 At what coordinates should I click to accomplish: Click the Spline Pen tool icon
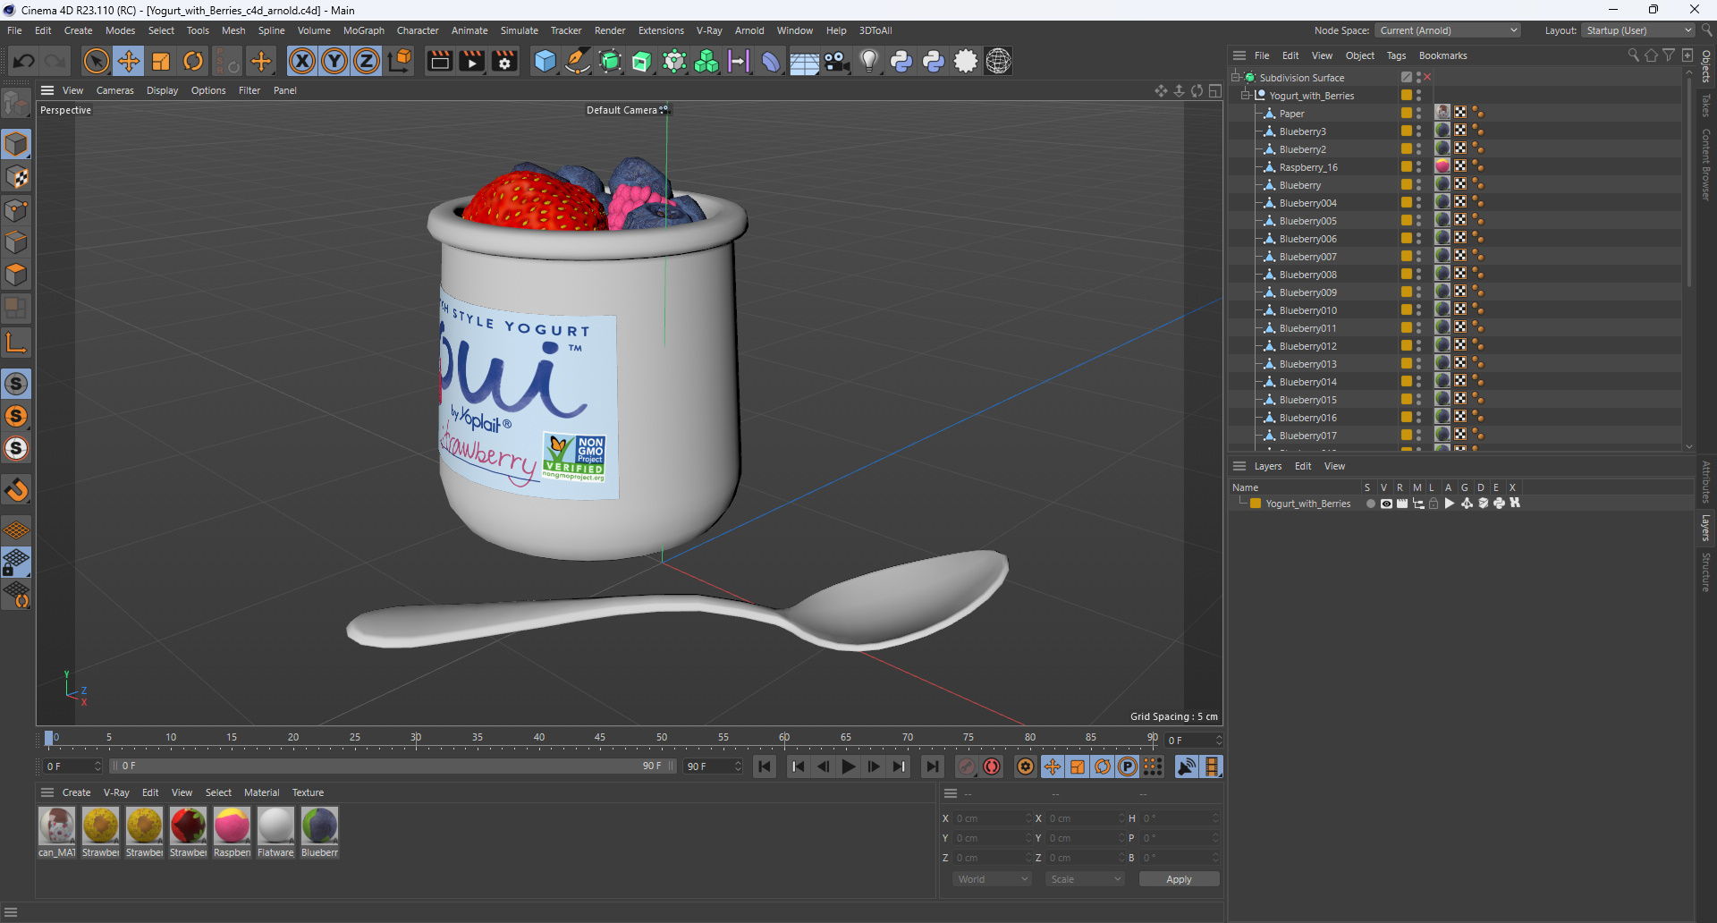point(578,61)
